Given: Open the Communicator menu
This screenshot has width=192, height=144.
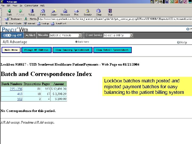Looking at the screenshot, I should click(x=31, y=6).
